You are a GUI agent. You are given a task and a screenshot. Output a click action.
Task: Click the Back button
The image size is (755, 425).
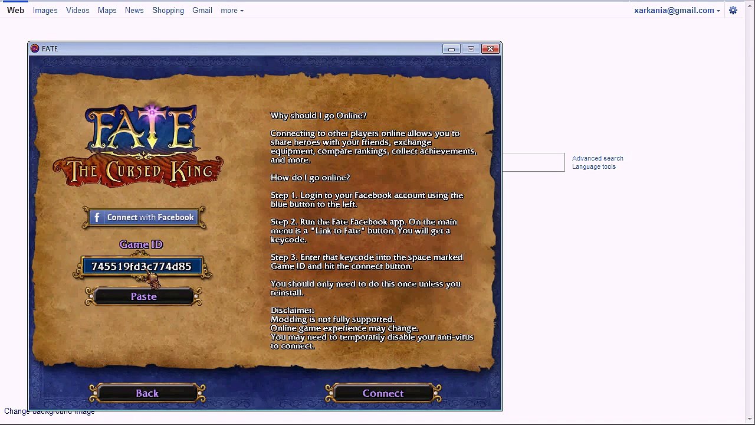[147, 393]
